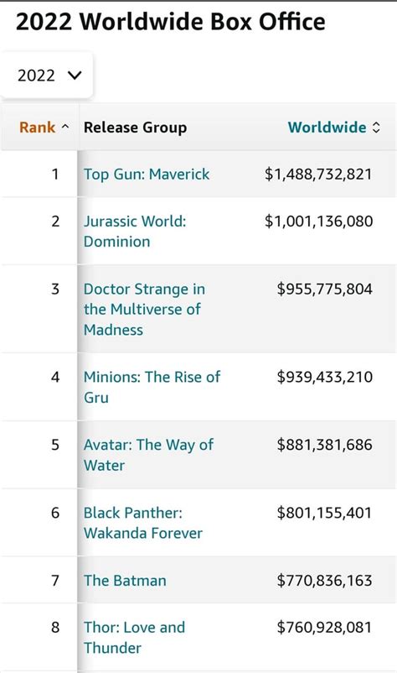Open Jurassic World: Dominion link
This screenshot has width=397, height=673.
(135, 232)
